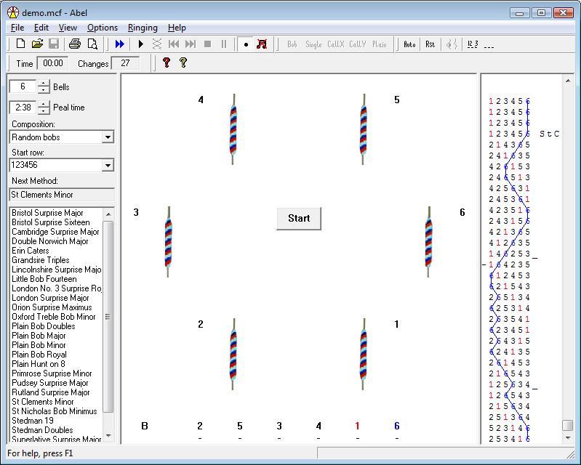
Task: Click bell rope number 3
Action: pos(168,242)
